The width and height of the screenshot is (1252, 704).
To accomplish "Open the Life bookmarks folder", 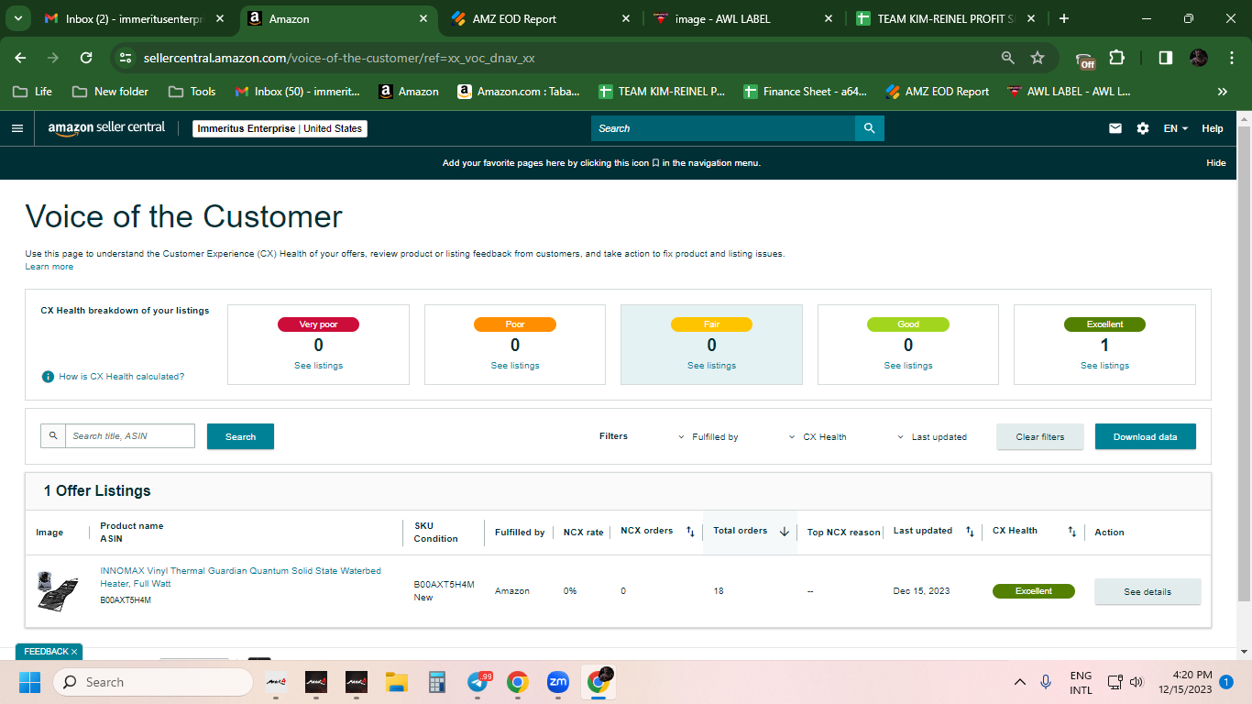I will point(32,92).
